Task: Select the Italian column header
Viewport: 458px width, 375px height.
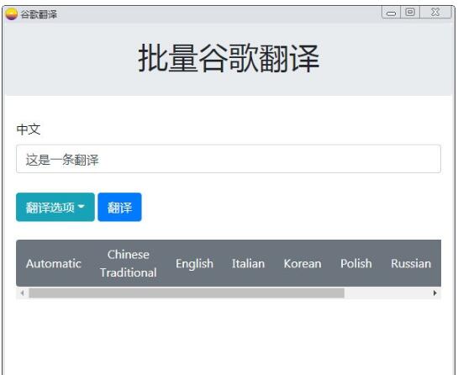Action: pos(248,263)
